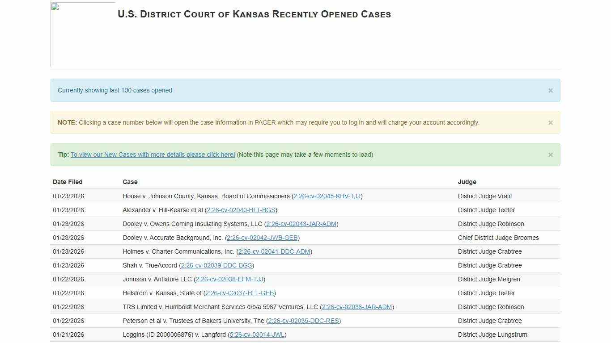Open case 2:26-cv-02045-KHV-TJJ
The width and height of the screenshot is (611, 343).
point(327,196)
